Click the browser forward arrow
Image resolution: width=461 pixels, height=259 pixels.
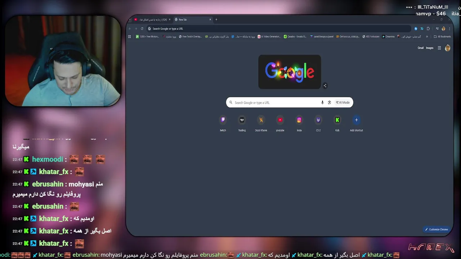(x=136, y=29)
